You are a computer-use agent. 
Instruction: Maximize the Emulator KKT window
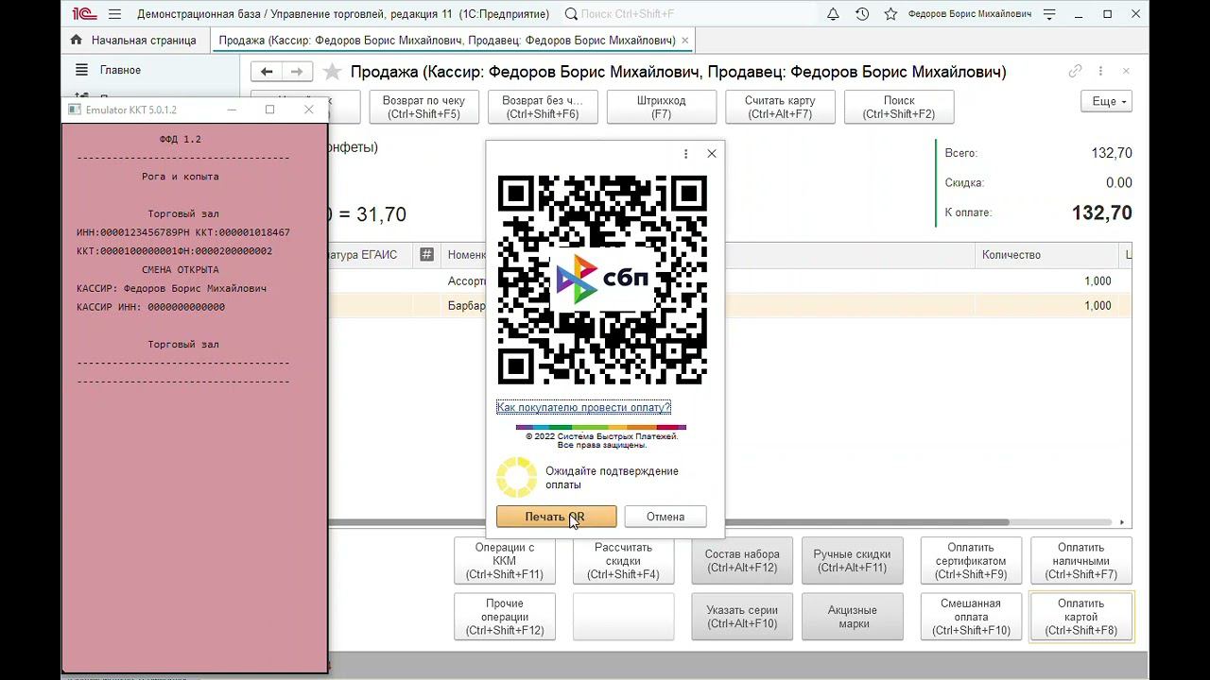coord(270,110)
